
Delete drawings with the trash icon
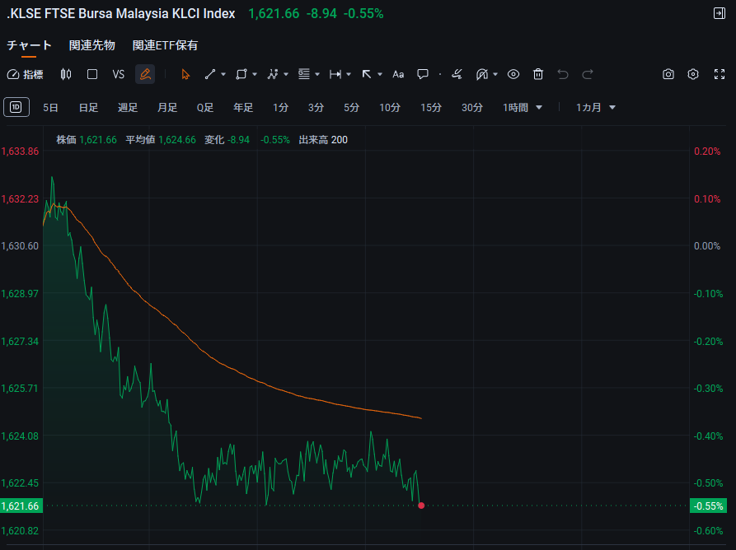(x=538, y=74)
